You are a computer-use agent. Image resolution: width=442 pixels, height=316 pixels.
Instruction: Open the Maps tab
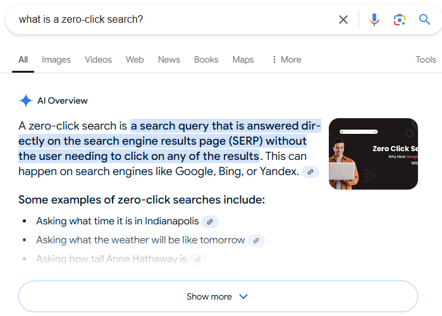[243, 59]
